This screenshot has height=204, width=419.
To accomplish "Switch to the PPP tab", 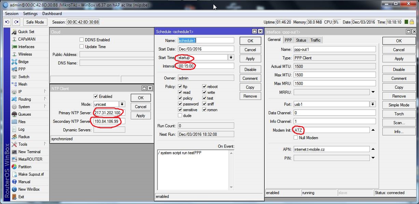I will coord(288,40).
